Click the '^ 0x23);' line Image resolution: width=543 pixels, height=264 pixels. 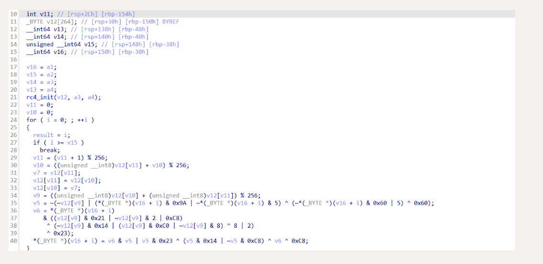pos(60,233)
